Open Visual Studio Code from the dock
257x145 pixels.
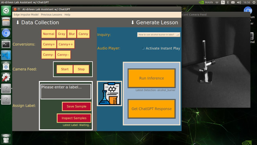[6, 55]
